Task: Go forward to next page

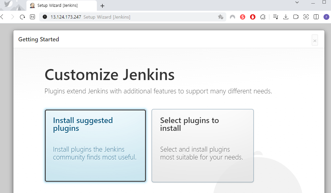Action: pos(12,17)
